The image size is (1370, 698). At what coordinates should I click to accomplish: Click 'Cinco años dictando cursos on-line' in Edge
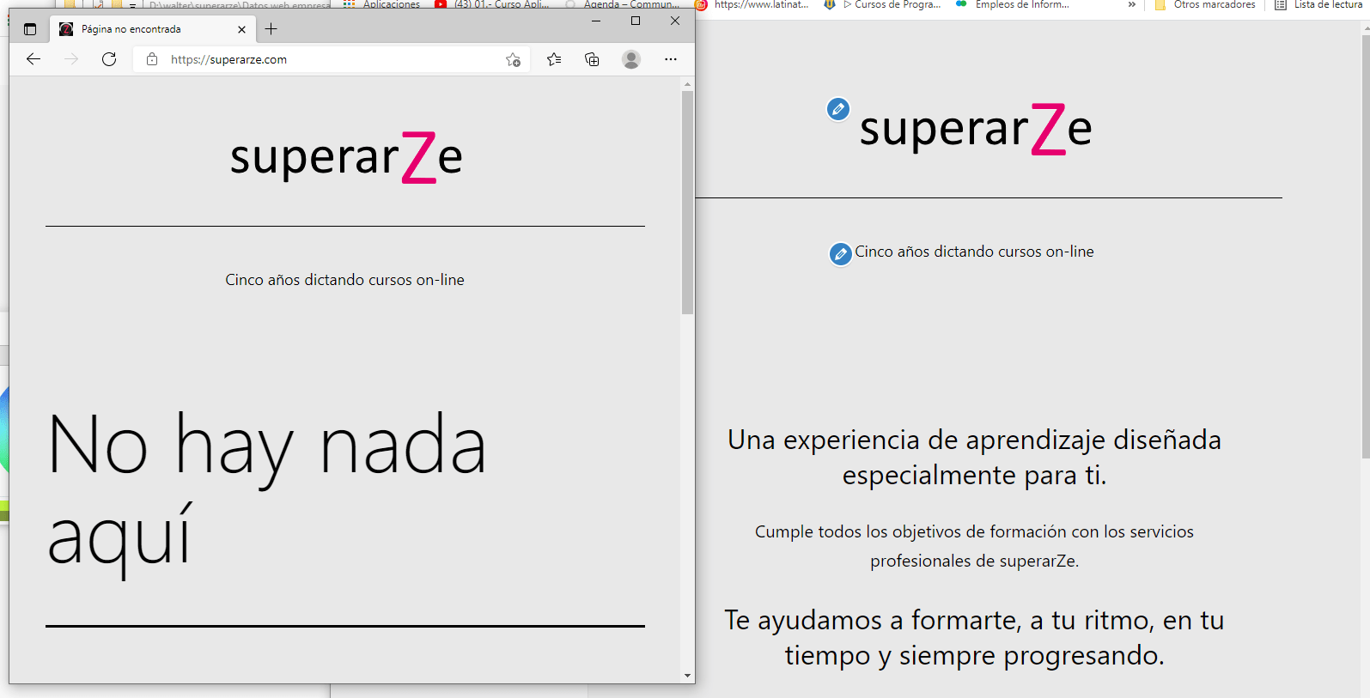pos(344,280)
